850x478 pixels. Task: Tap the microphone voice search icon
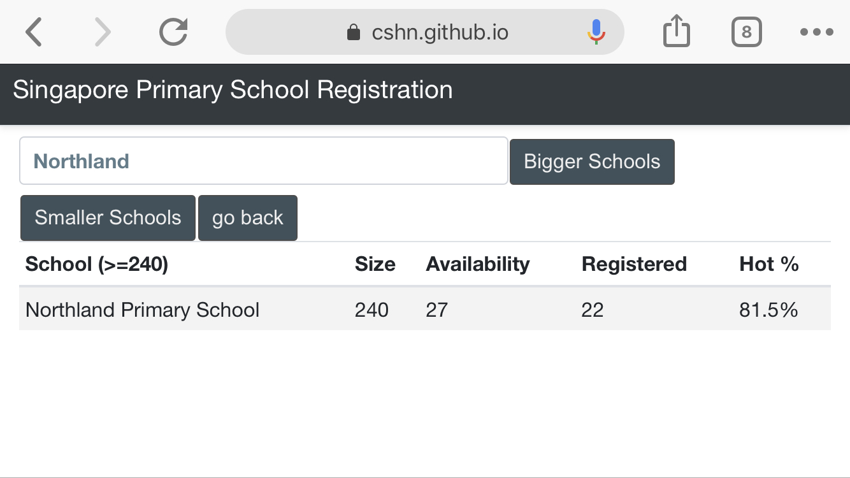(x=596, y=32)
